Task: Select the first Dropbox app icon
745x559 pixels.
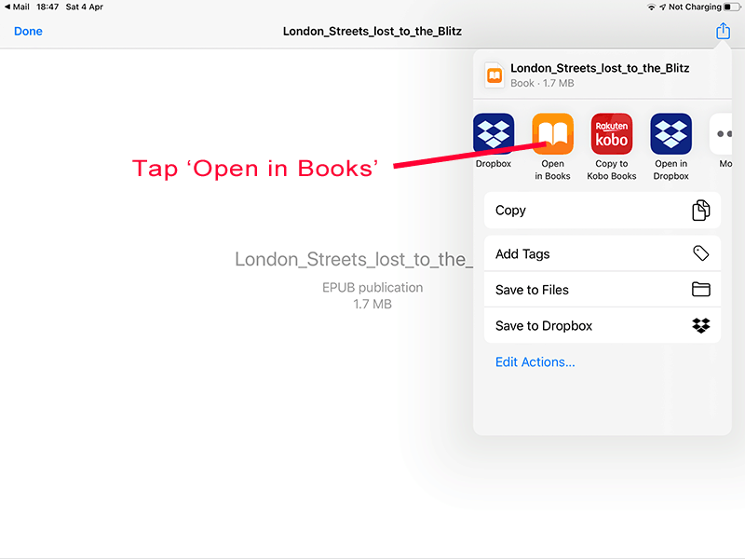Action: (x=494, y=134)
